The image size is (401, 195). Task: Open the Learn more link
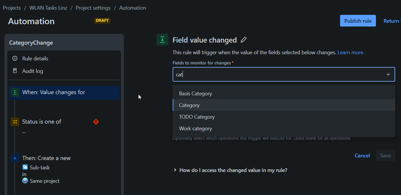(351, 52)
